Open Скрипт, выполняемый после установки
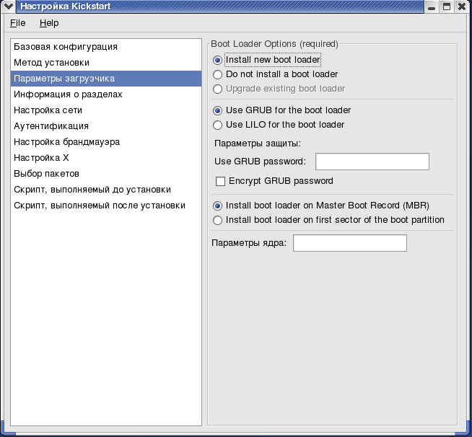 [x=106, y=206]
